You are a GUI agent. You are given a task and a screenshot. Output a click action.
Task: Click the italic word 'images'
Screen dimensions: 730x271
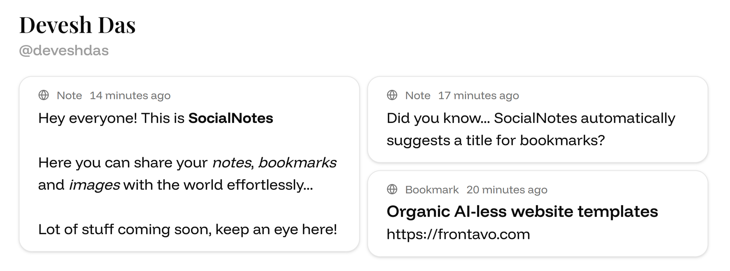(95, 185)
